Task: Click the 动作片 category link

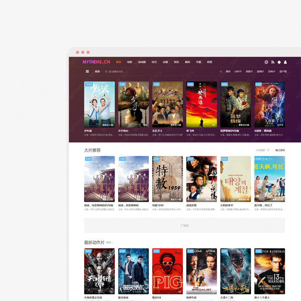Action: 238,71
